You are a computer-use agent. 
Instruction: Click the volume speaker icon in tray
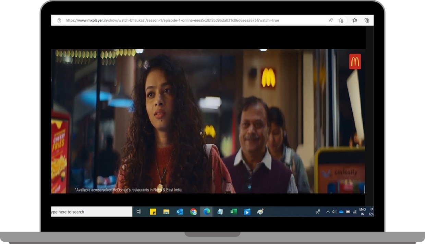pos(334,212)
